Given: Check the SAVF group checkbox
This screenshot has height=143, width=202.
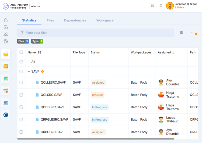Looking at the screenshot, I should [x=21, y=71].
